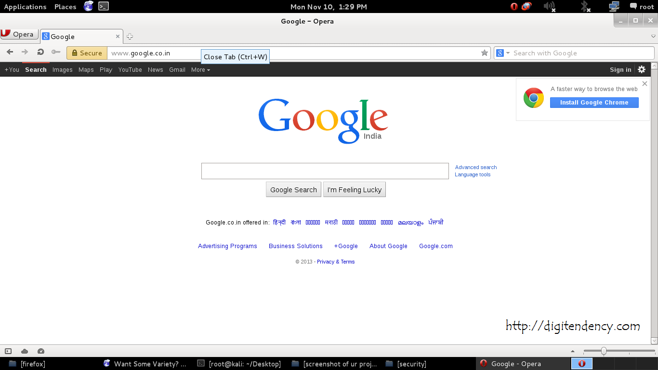This screenshot has width=658, height=370.
Task: Switch Google to Hindi (हिन्दी) language
Action: tap(279, 223)
